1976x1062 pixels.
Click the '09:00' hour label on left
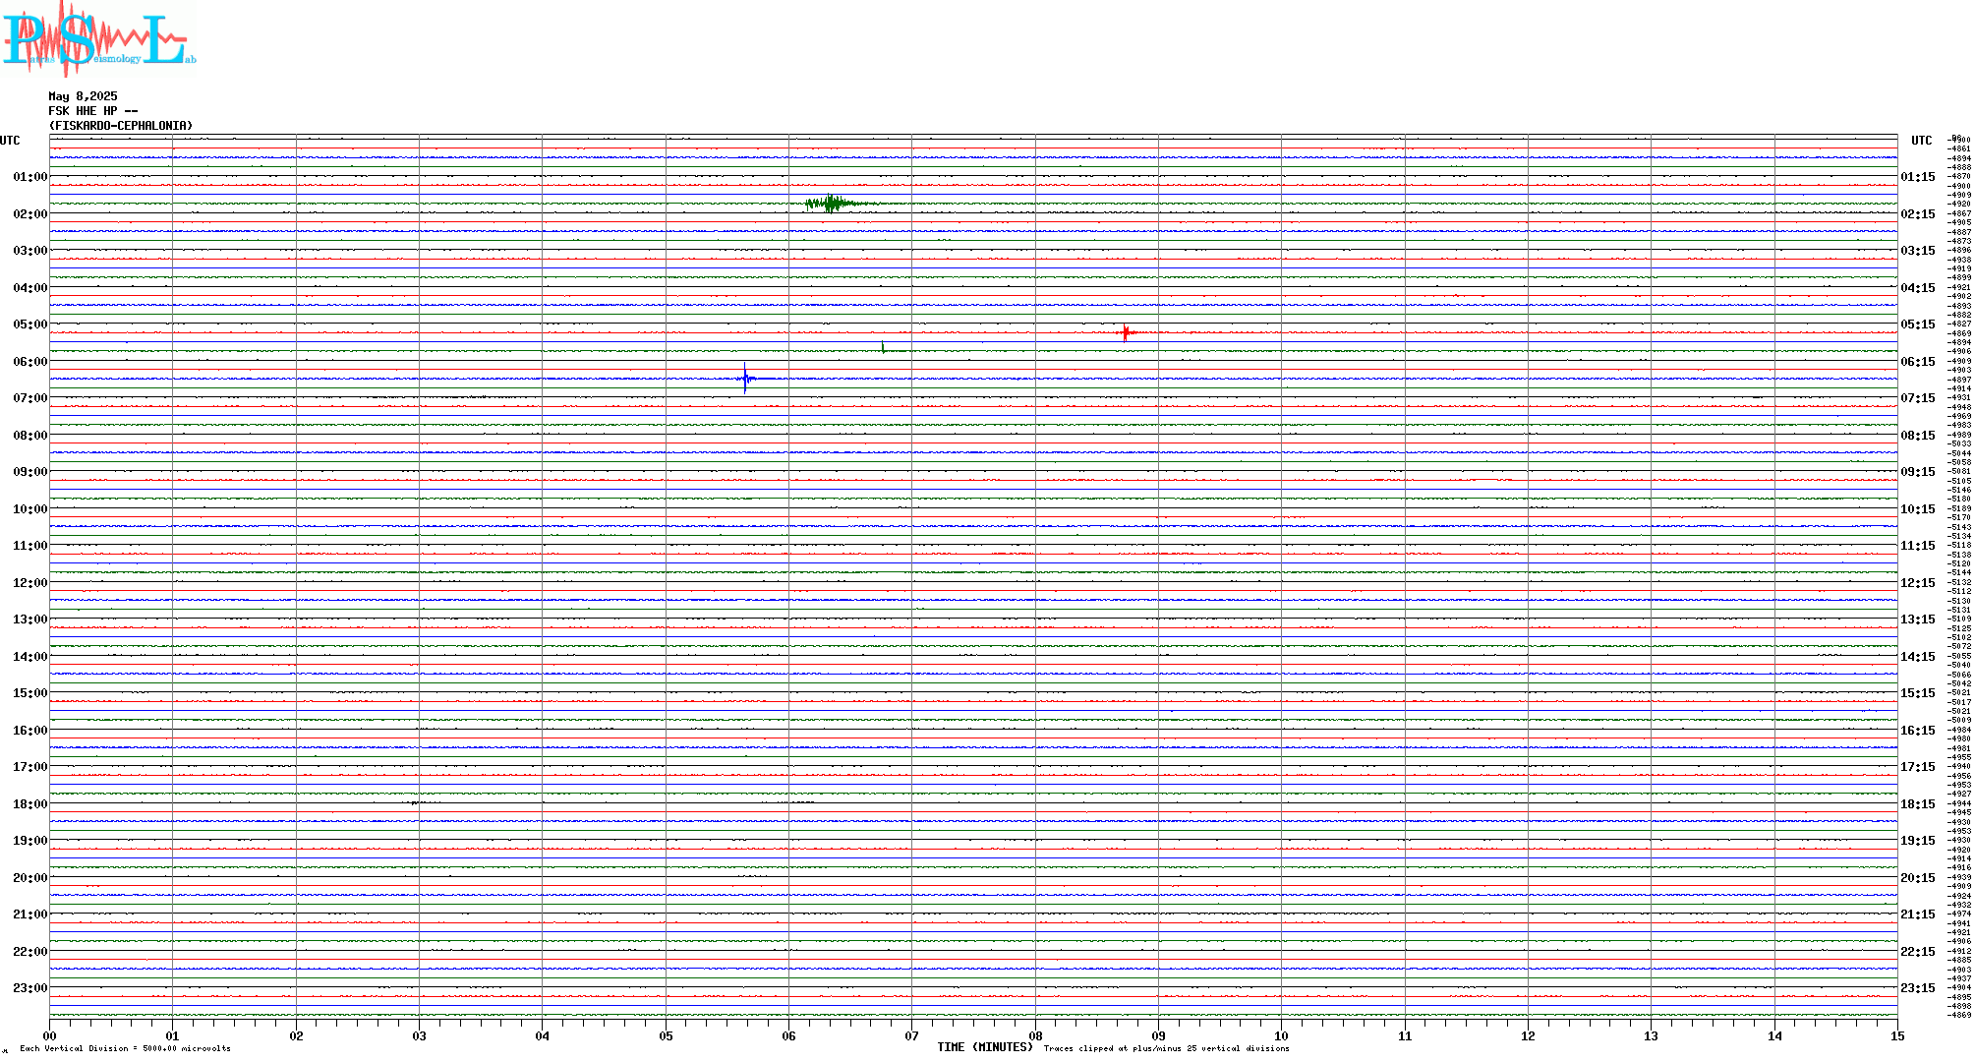[30, 472]
